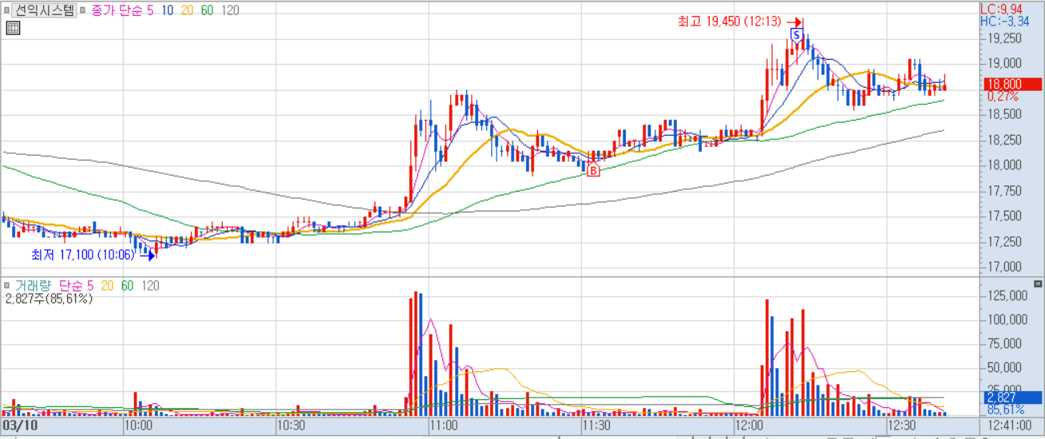Click the 18,000 price axis label
This screenshot has width=1045, height=439.
click(x=1003, y=165)
